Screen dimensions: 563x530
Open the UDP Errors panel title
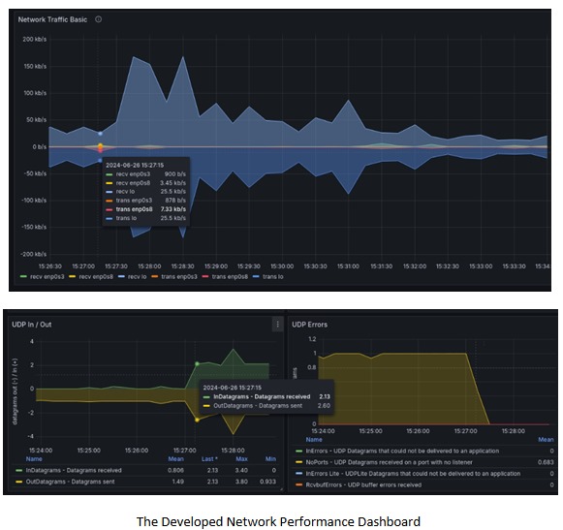tap(309, 325)
